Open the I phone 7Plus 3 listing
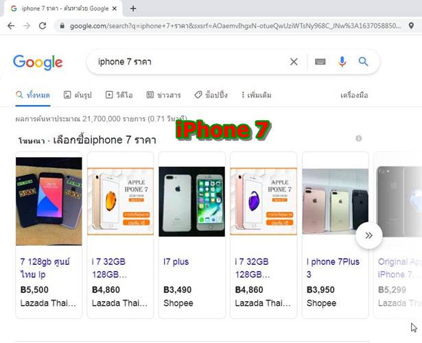422x343 pixels. [333, 268]
